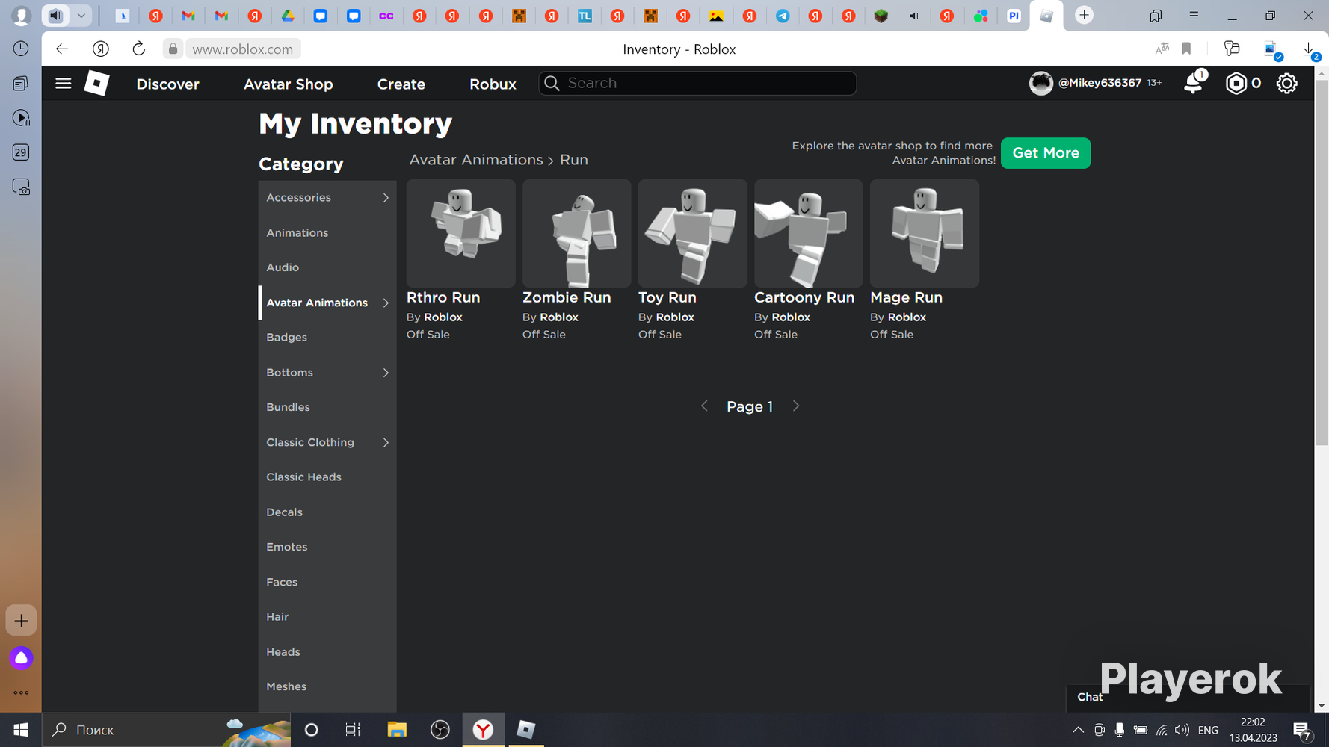Image resolution: width=1329 pixels, height=747 pixels.
Task: Switch to the Telegram browser tab
Action: pos(783,16)
